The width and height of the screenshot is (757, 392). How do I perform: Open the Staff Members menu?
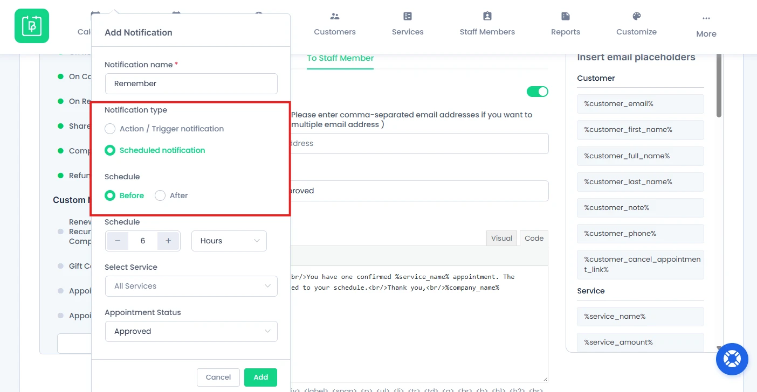pos(487,32)
